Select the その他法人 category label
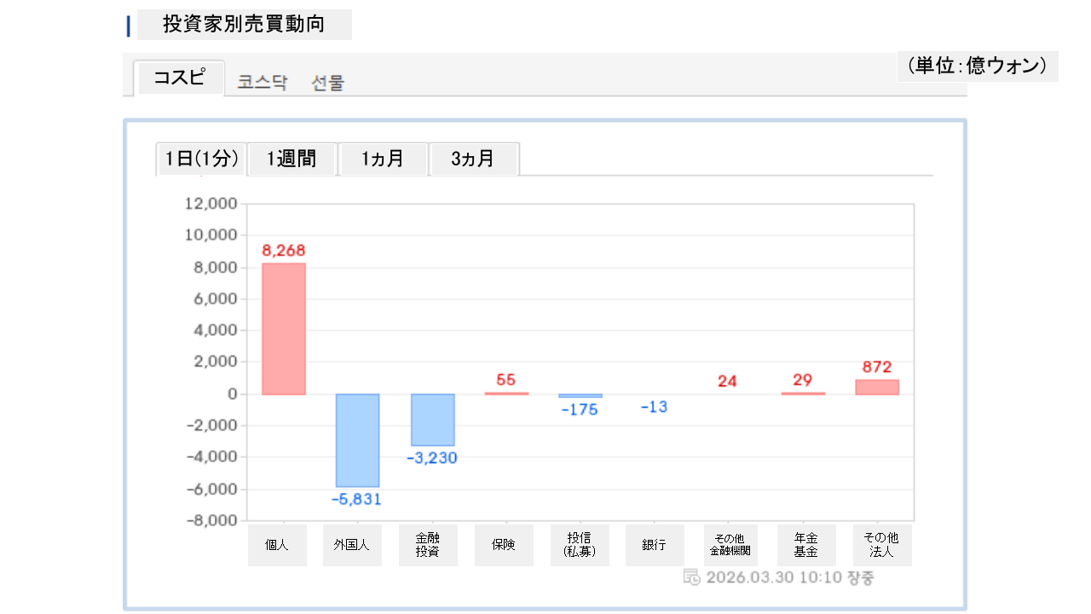 tap(881, 545)
